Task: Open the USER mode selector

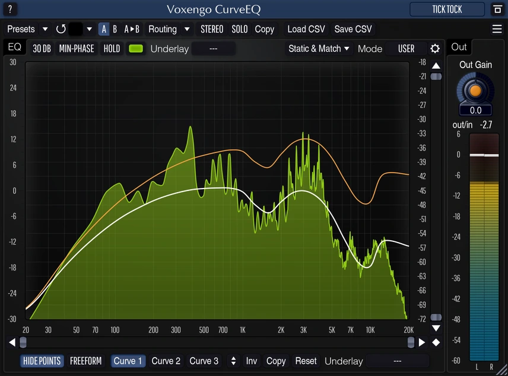Action: tap(406, 49)
